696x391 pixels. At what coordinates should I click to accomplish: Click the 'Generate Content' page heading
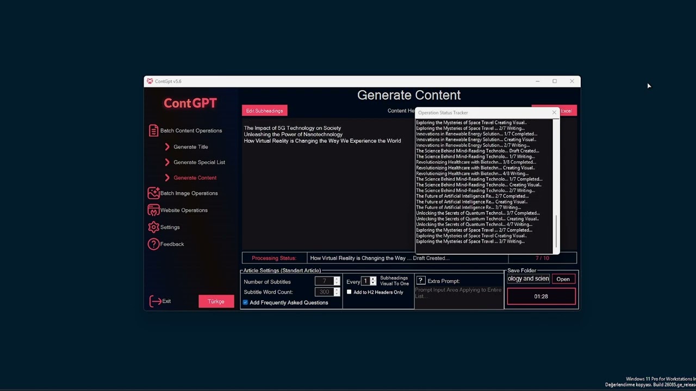pyautogui.click(x=409, y=95)
